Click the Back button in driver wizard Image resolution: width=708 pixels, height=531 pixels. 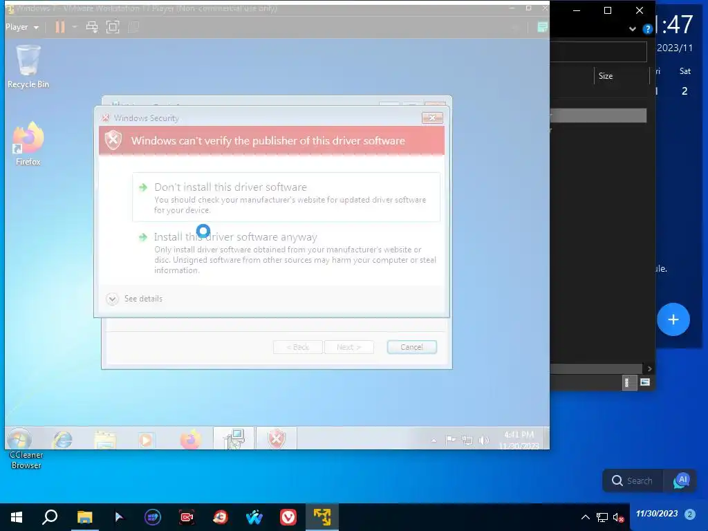click(x=298, y=347)
